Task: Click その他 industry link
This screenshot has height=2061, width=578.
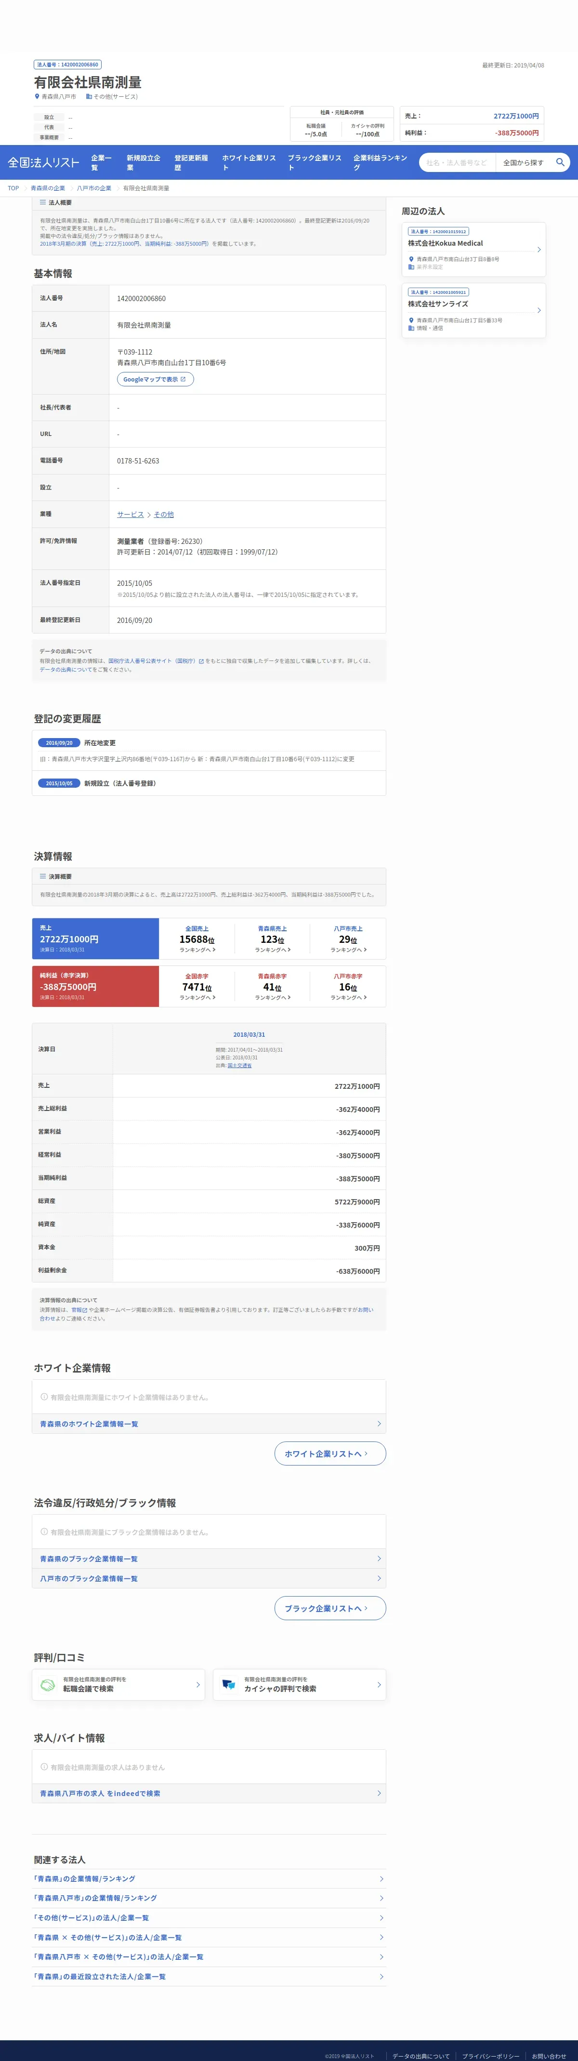Action: pyautogui.click(x=164, y=515)
